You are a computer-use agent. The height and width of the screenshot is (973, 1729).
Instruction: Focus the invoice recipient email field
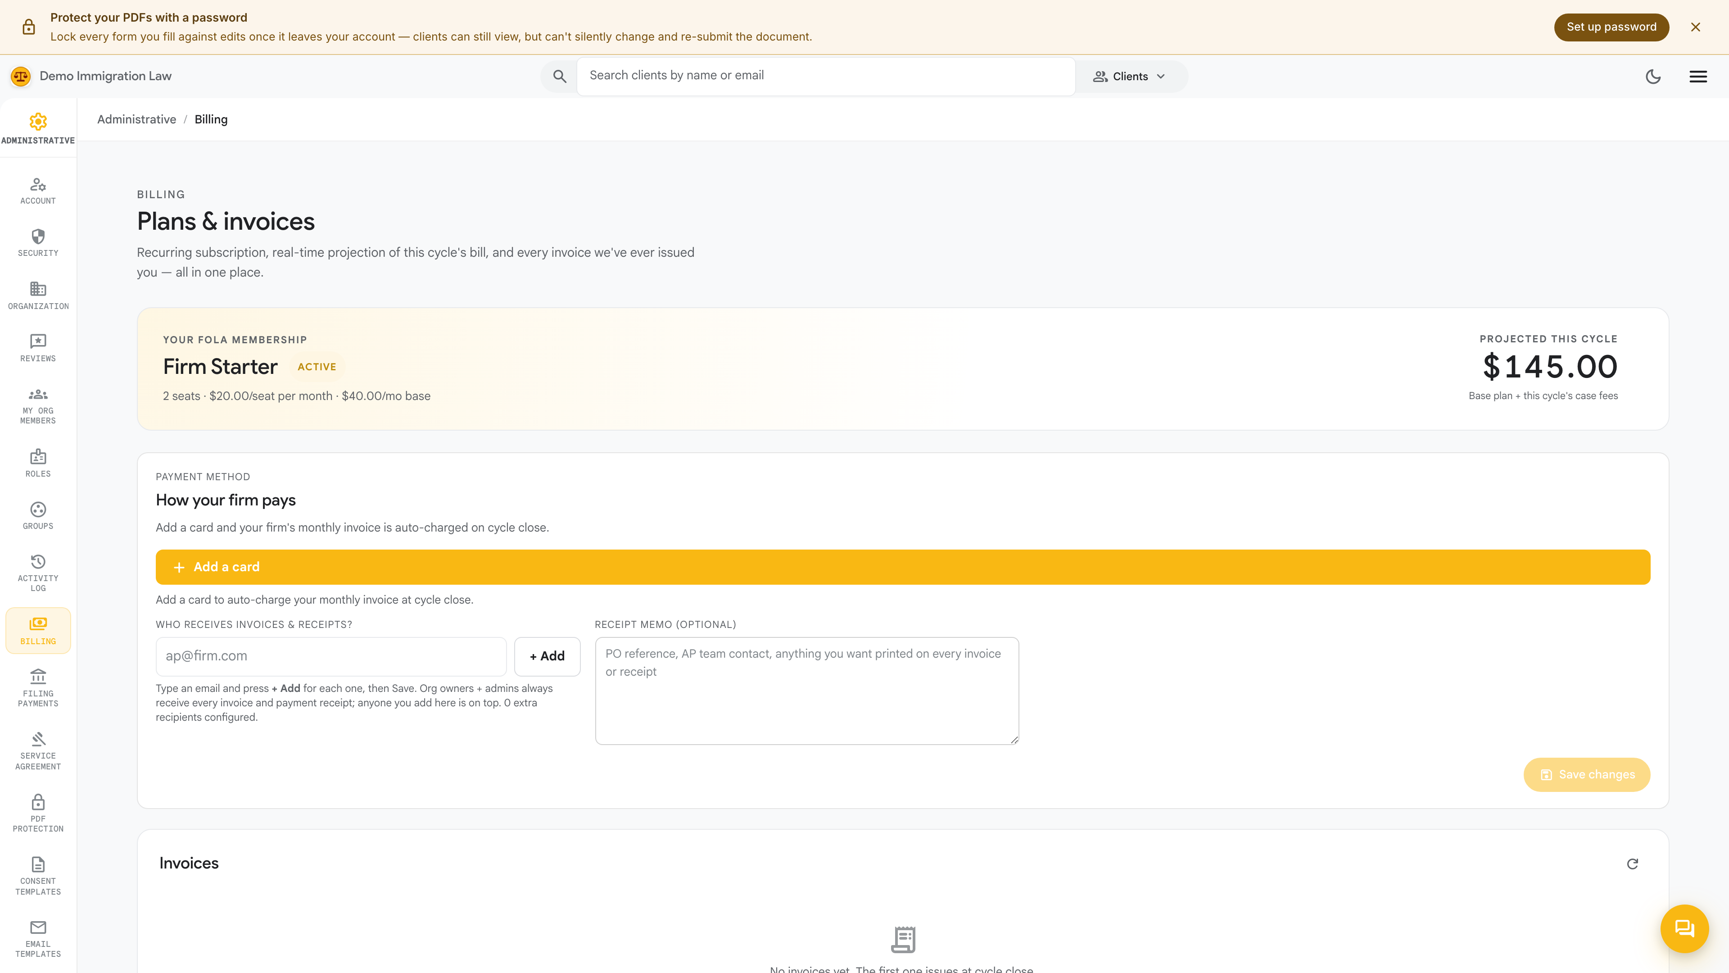331,656
